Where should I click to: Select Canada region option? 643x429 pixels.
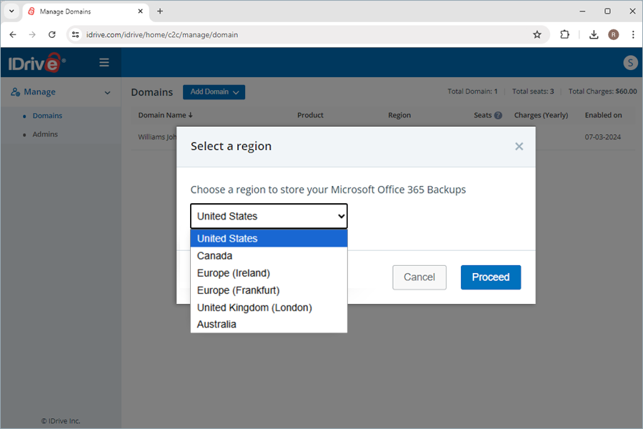click(215, 256)
